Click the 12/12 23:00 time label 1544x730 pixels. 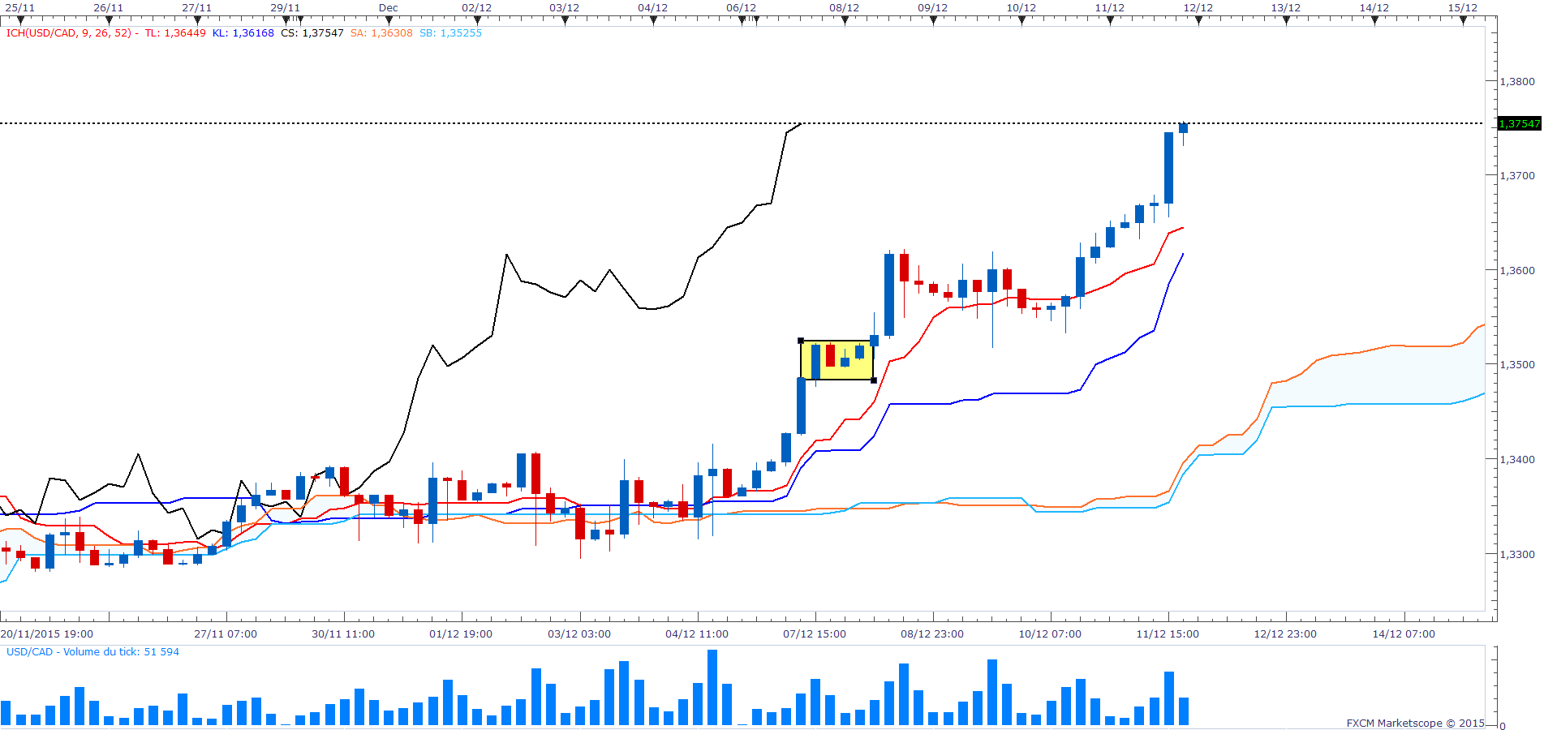[x=1285, y=634]
